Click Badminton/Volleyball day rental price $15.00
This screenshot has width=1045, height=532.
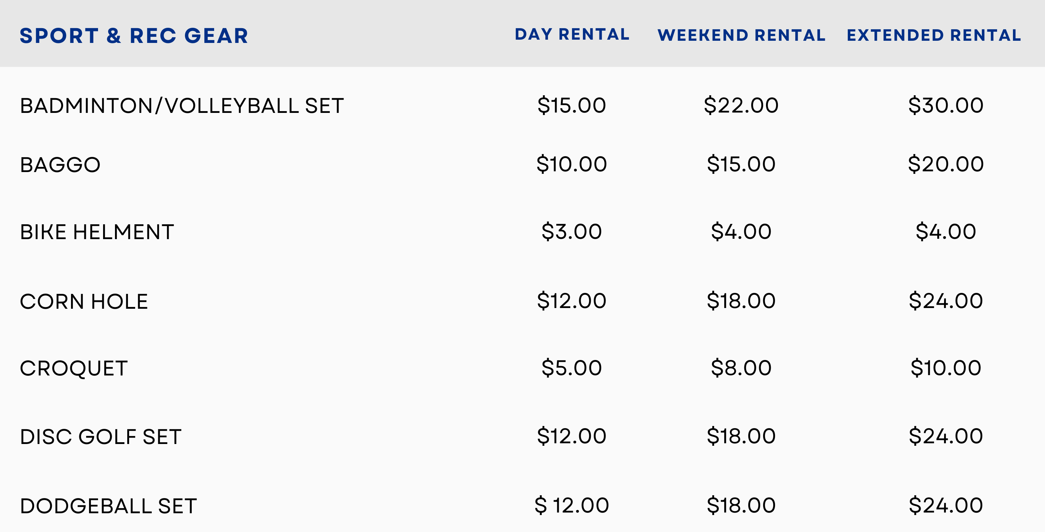572,106
